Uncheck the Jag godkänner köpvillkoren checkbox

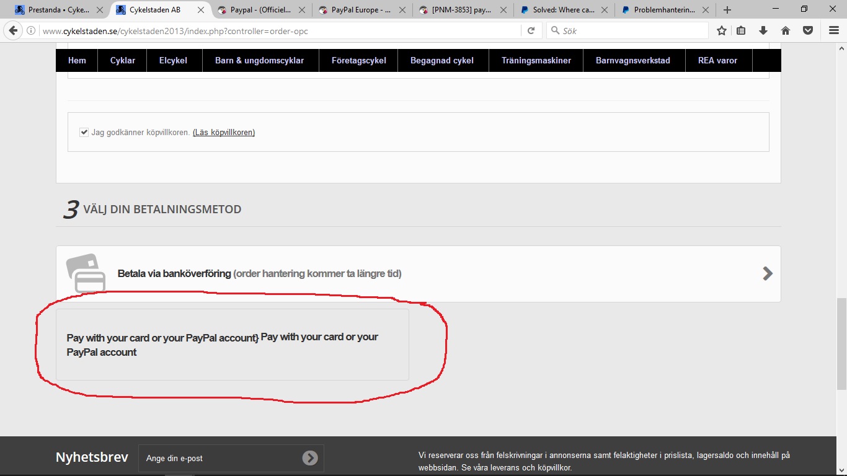click(84, 132)
